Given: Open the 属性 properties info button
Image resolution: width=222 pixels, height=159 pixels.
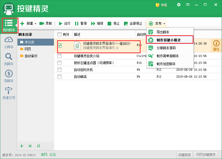Looking at the screenshot, I should point(216,45).
